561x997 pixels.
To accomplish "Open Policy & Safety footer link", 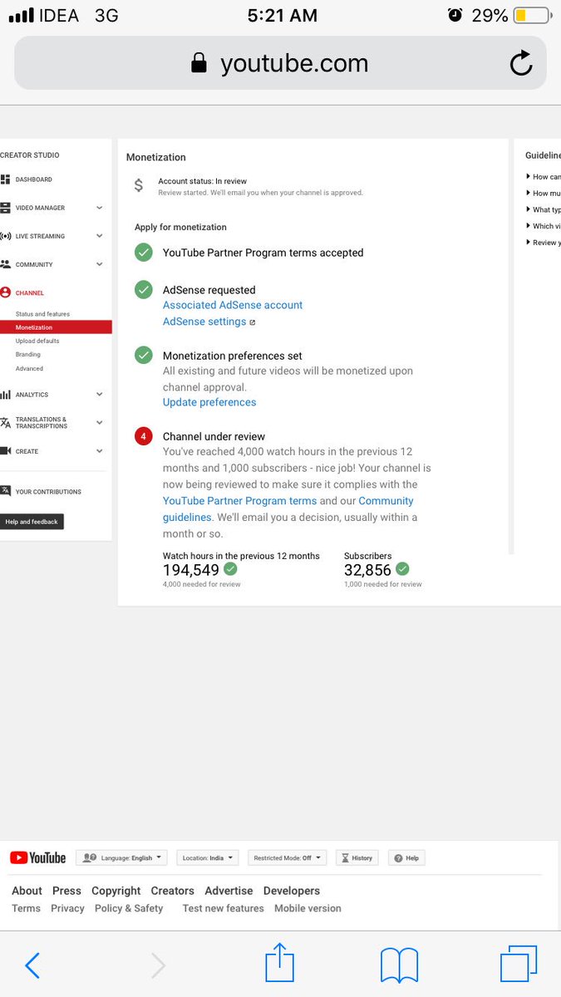I will click(x=129, y=908).
